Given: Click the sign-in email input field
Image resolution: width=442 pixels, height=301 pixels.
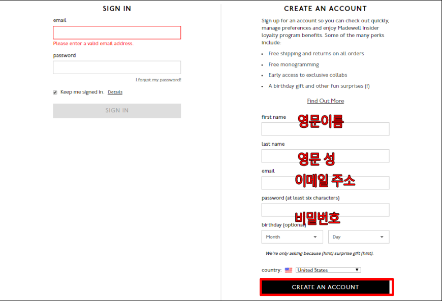Looking at the screenshot, I should (117, 32).
